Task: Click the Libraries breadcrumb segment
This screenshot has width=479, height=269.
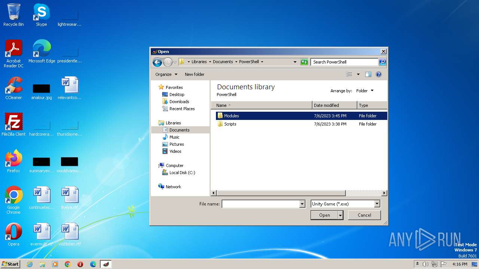Action: [x=199, y=62]
